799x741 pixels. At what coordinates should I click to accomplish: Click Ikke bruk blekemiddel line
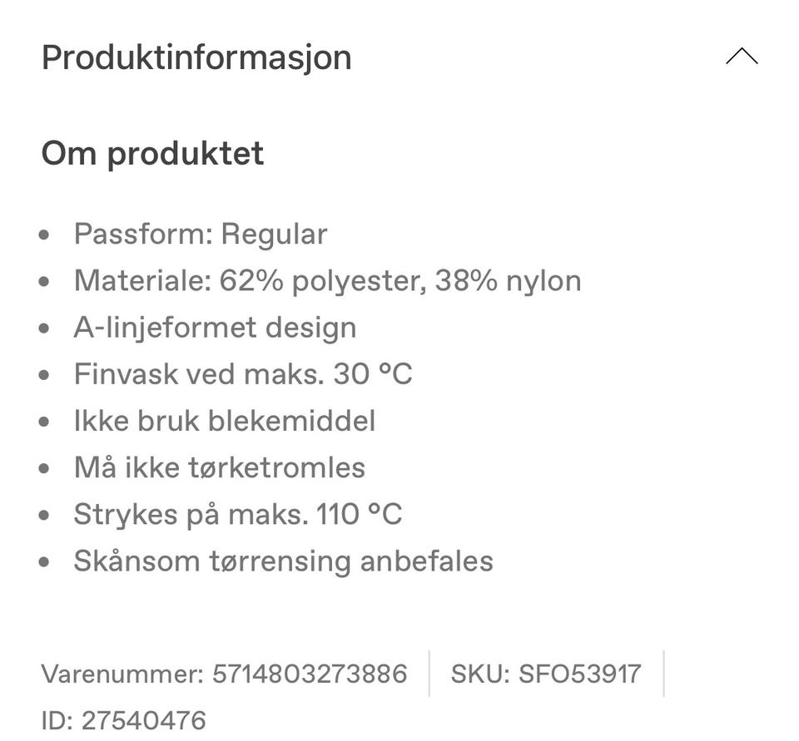pyautogui.click(x=225, y=420)
